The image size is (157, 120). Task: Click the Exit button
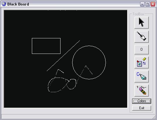142,108
